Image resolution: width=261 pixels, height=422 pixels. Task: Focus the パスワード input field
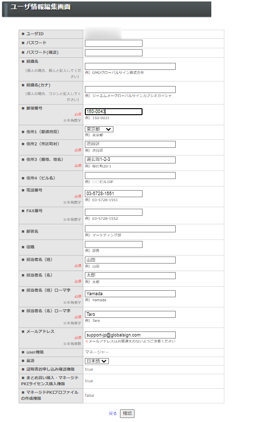tap(113, 43)
